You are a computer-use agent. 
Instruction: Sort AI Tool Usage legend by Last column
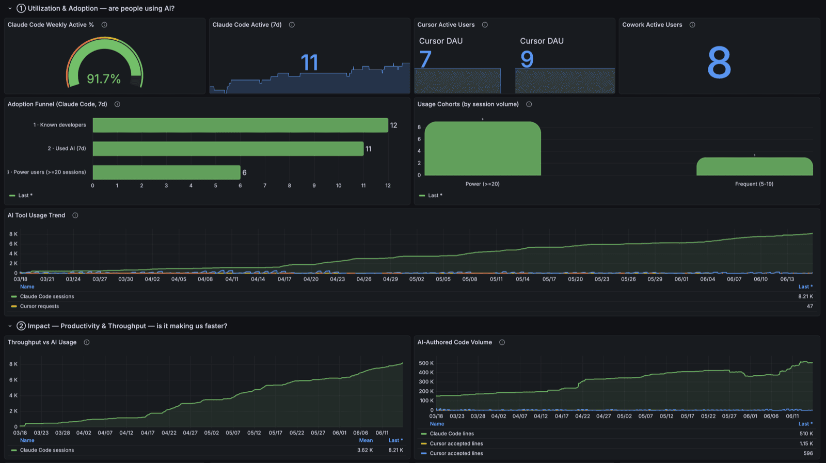(x=805, y=287)
